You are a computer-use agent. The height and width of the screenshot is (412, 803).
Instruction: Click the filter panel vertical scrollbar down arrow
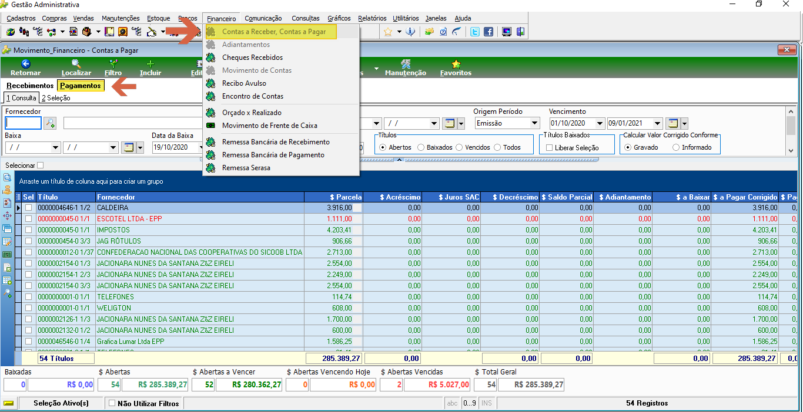791,150
